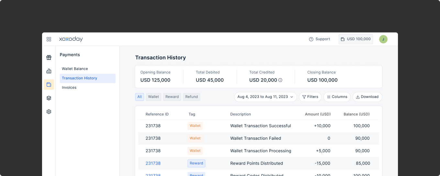The height and width of the screenshot is (176, 440).
Task: Click the Reference ID column header
Action: (x=157, y=114)
